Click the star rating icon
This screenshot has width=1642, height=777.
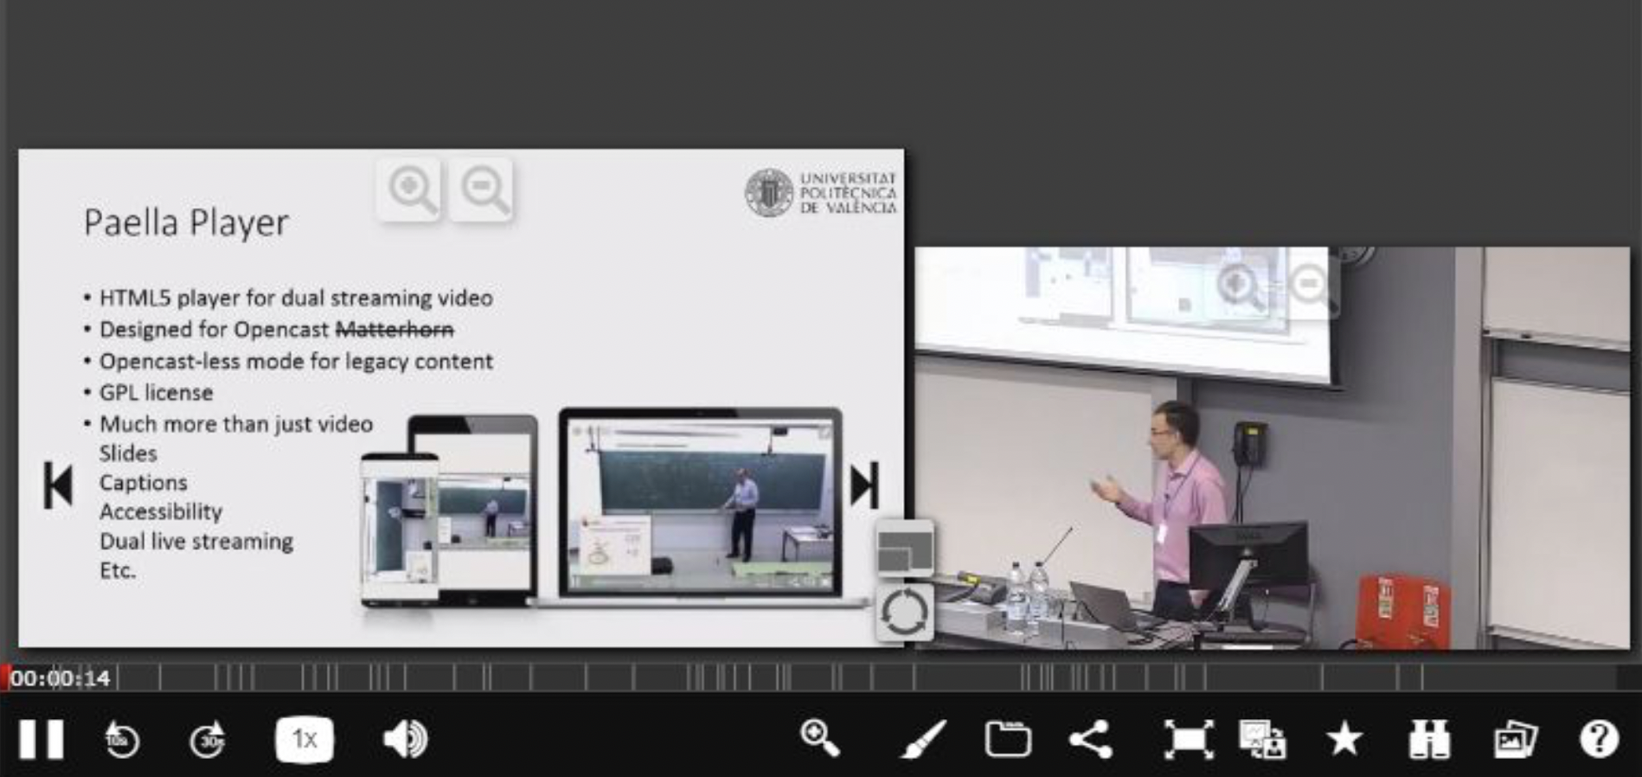tap(1344, 740)
